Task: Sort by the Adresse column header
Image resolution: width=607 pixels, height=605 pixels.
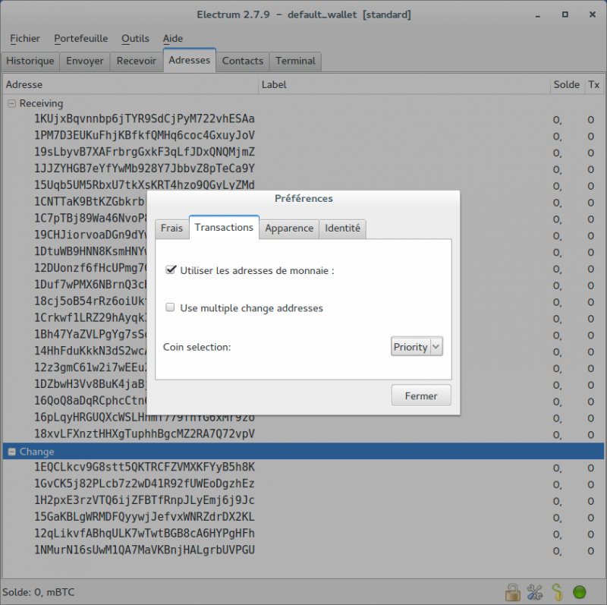Action: click(131, 84)
